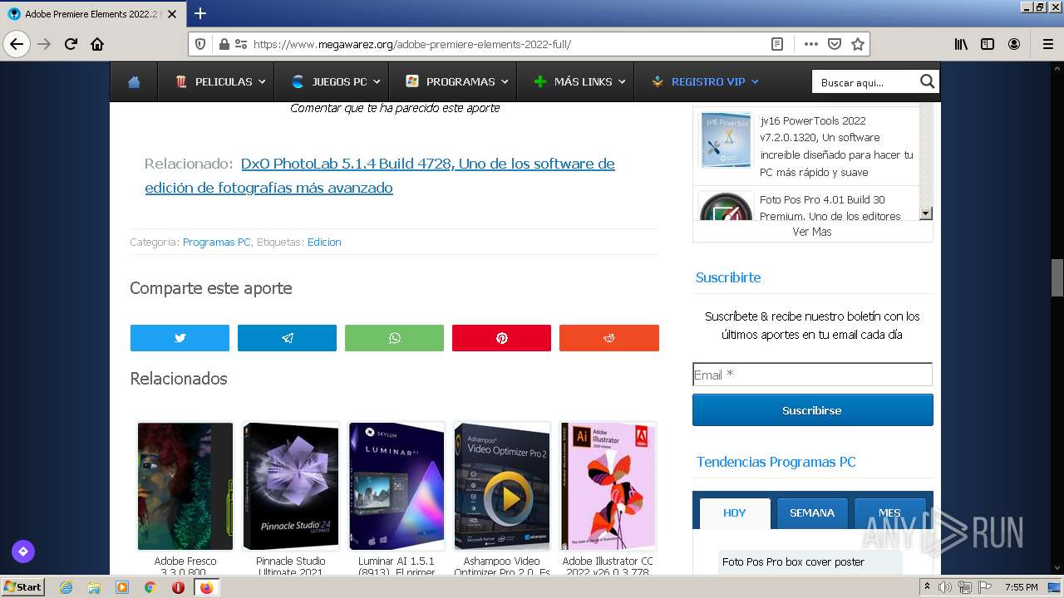
Task: Show site security padlock info
Action: coord(224,44)
